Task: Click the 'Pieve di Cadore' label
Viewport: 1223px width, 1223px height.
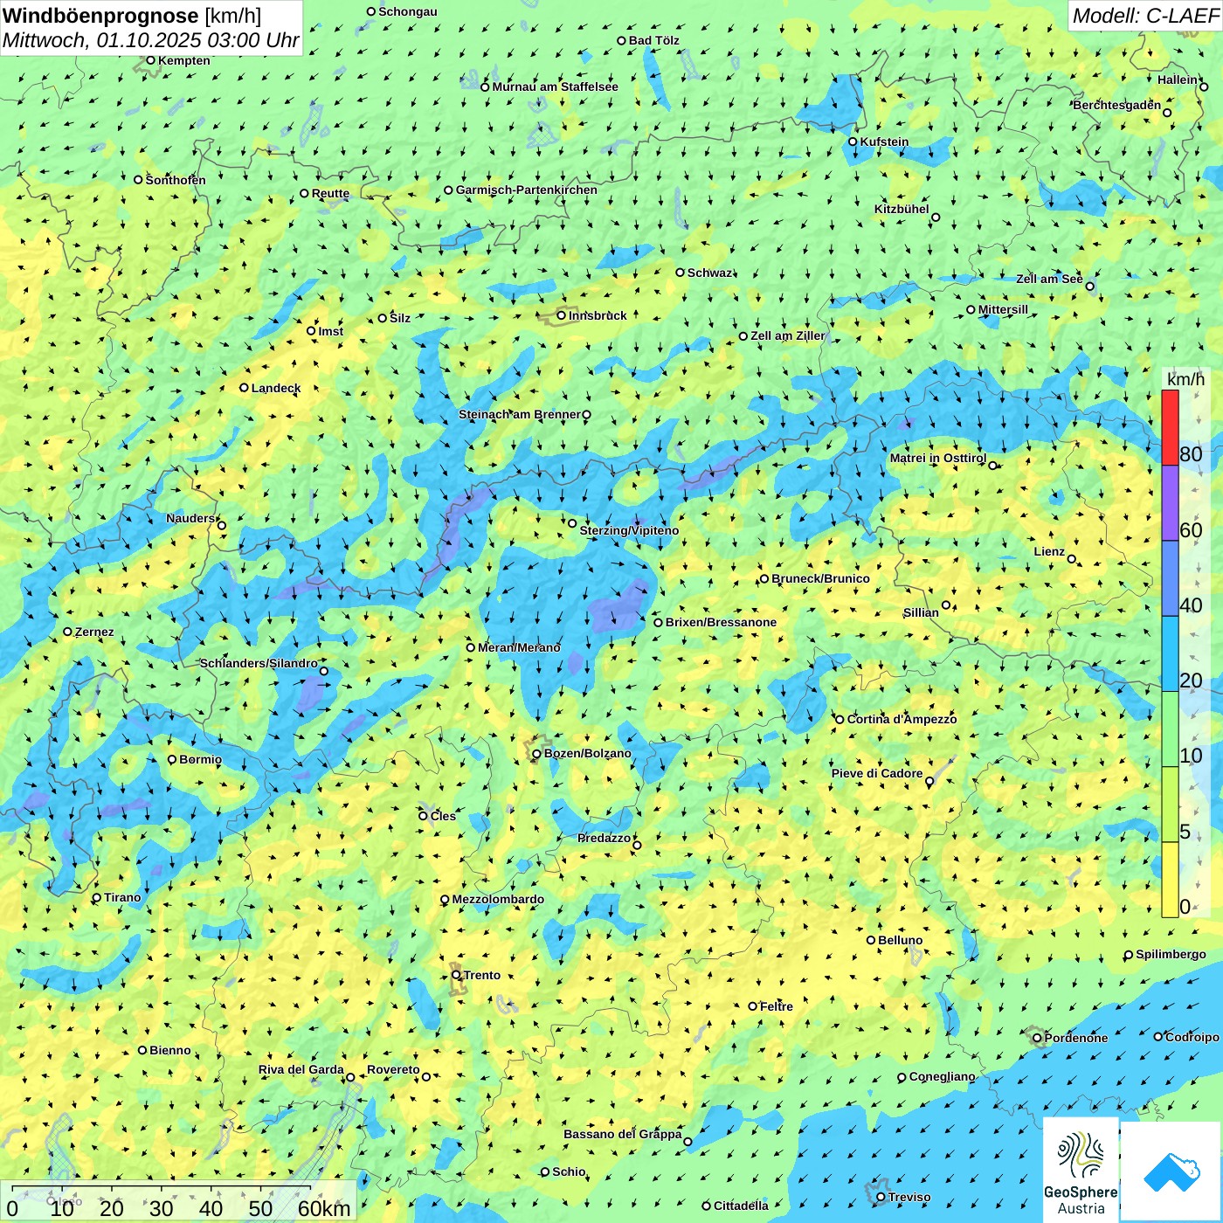Action: (877, 773)
